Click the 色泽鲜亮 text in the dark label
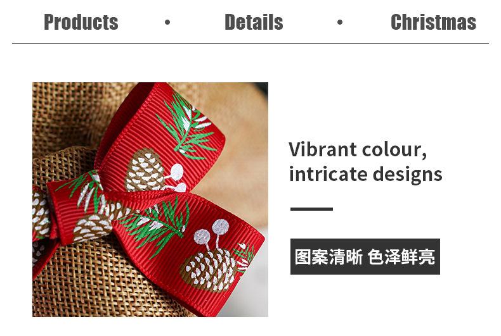Screen dimensions: 501x336 point(401,257)
